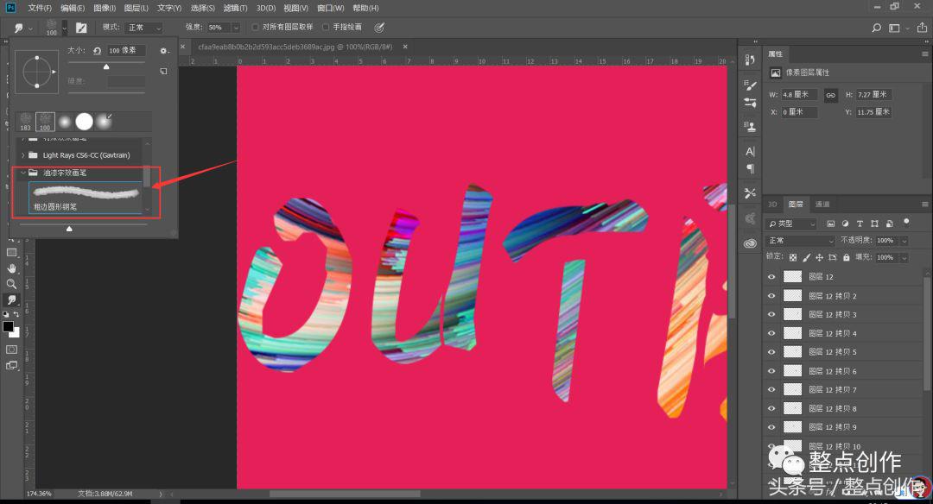This screenshot has height=504, width=933.
Task: Enable 对所有图层取样 checkbox
Action: [256, 28]
